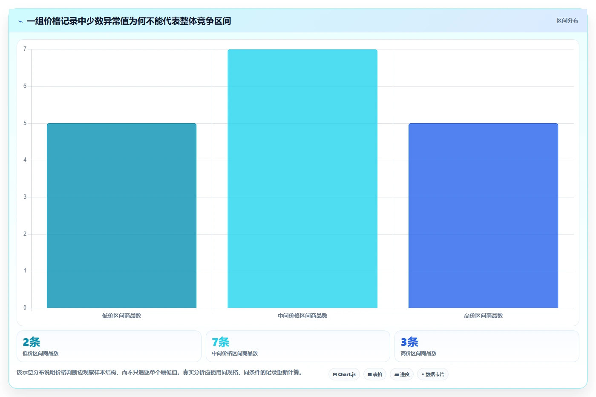Click the 数据卡片 tag chip
The image size is (596, 397).
click(433, 374)
